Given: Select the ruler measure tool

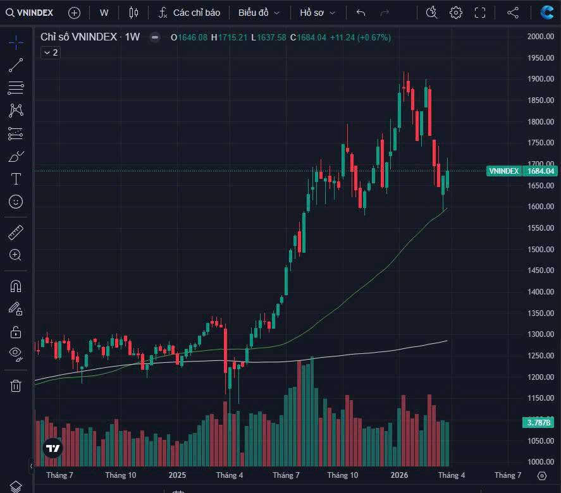Looking at the screenshot, I should point(16,233).
